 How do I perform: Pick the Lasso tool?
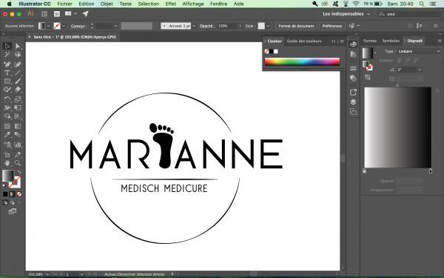coord(18,55)
